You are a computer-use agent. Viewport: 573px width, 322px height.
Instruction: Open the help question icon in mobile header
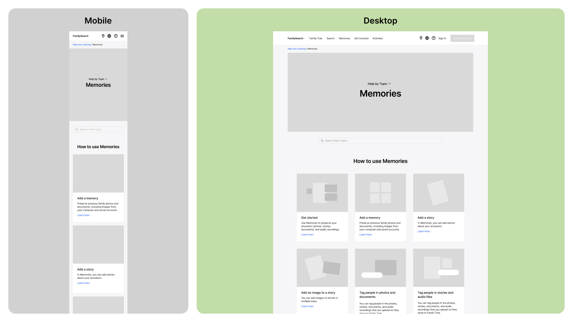pos(116,36)
